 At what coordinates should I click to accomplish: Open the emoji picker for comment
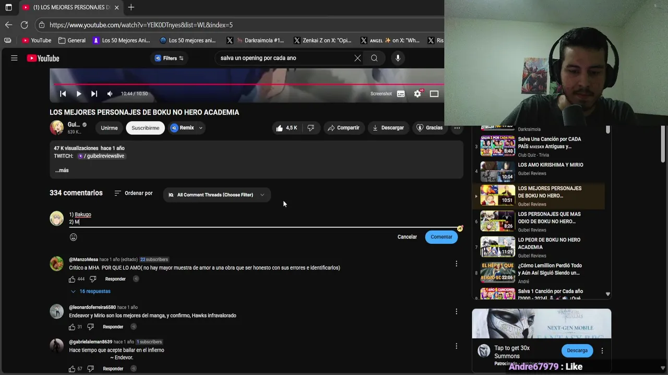pos(74,237)
